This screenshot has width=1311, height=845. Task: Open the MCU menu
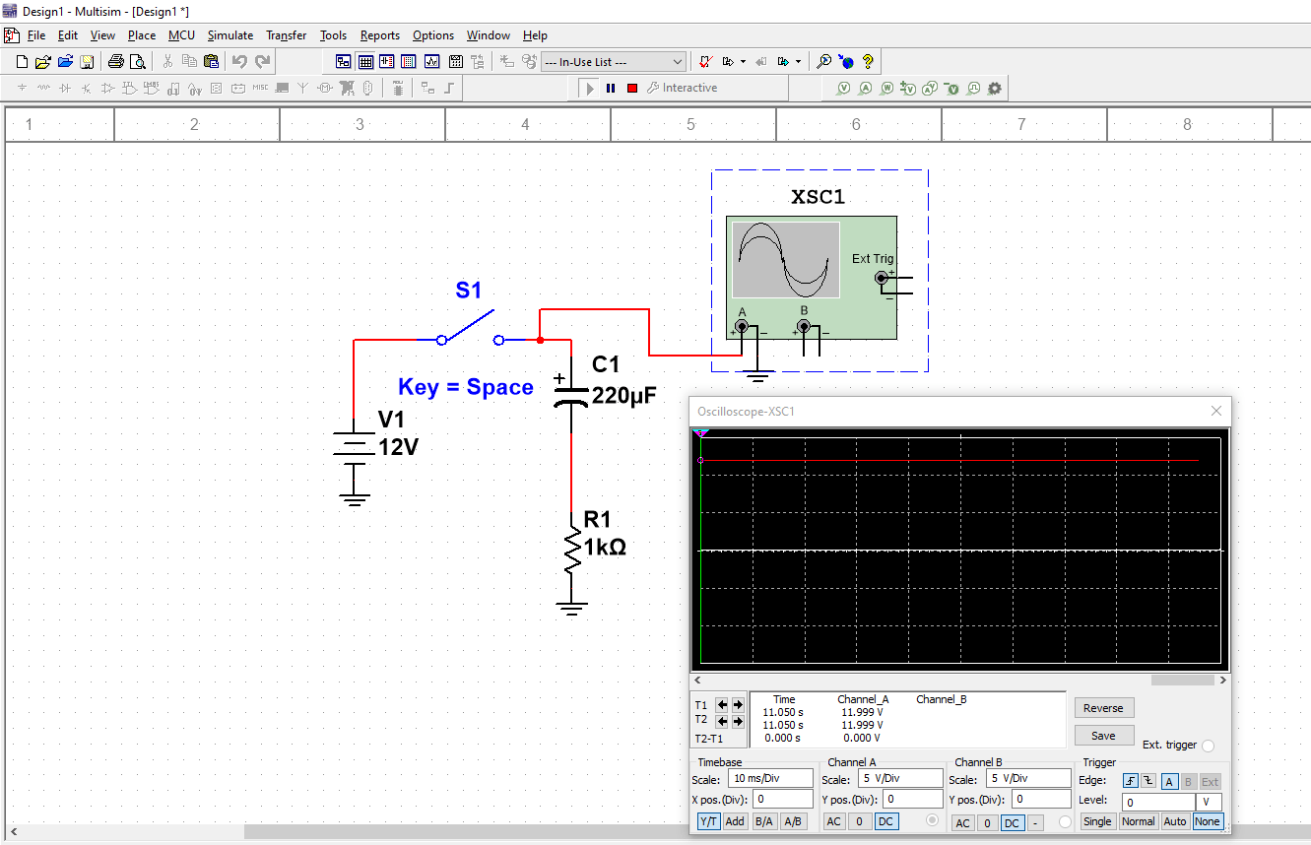point(181,34)
